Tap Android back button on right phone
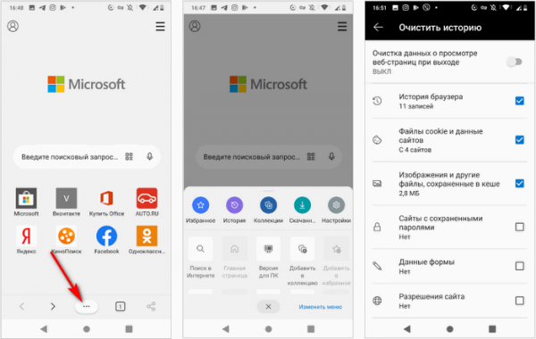Screen dimensions: 536x339 (407, 329)
